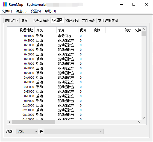Viewport: 153px width, 142px height.
Task: Select the row with address 0x12000
Action: (x=74, y=115)
